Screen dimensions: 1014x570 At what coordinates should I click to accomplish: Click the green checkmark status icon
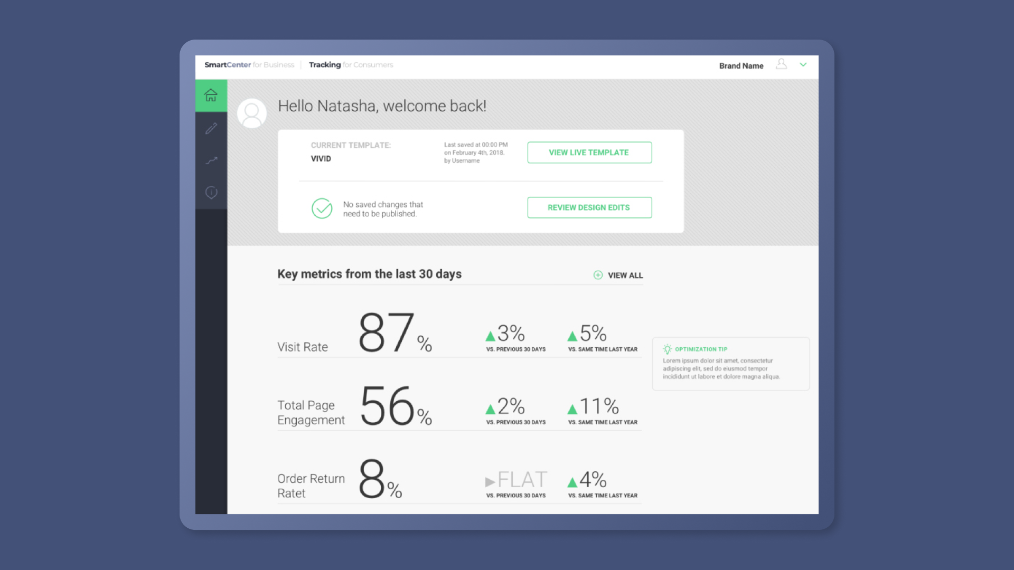point(322,208)
